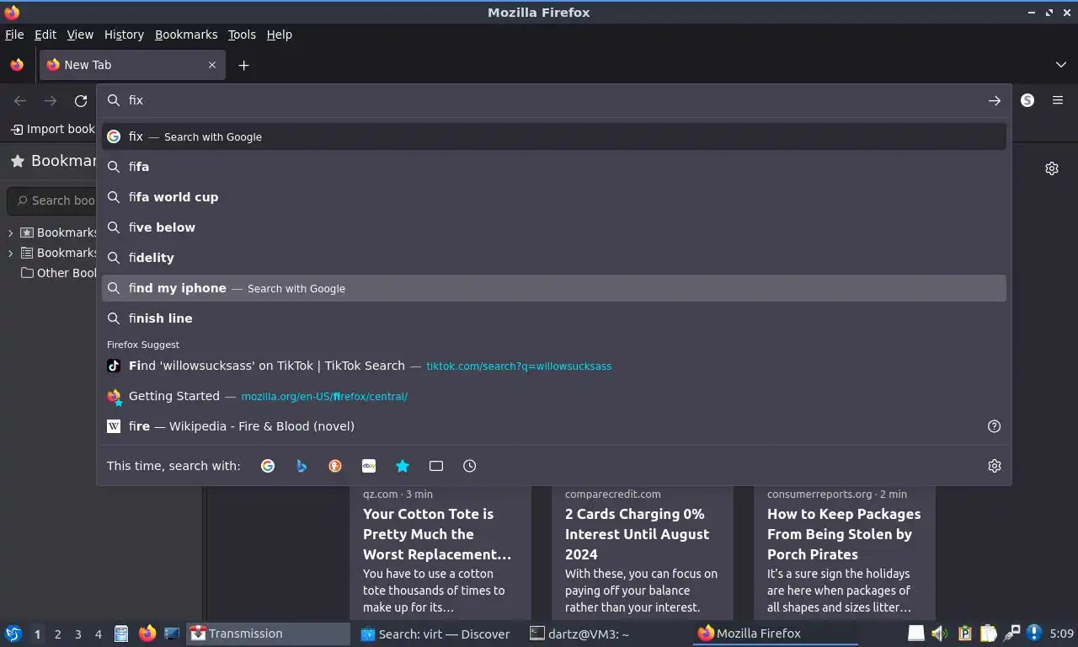Search history via the clock icon
Viewport: 1078px width, 647px height.
coord(470,466)
